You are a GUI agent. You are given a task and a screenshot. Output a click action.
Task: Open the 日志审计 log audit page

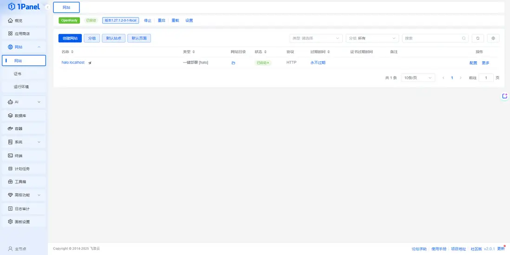pos(23,209)
